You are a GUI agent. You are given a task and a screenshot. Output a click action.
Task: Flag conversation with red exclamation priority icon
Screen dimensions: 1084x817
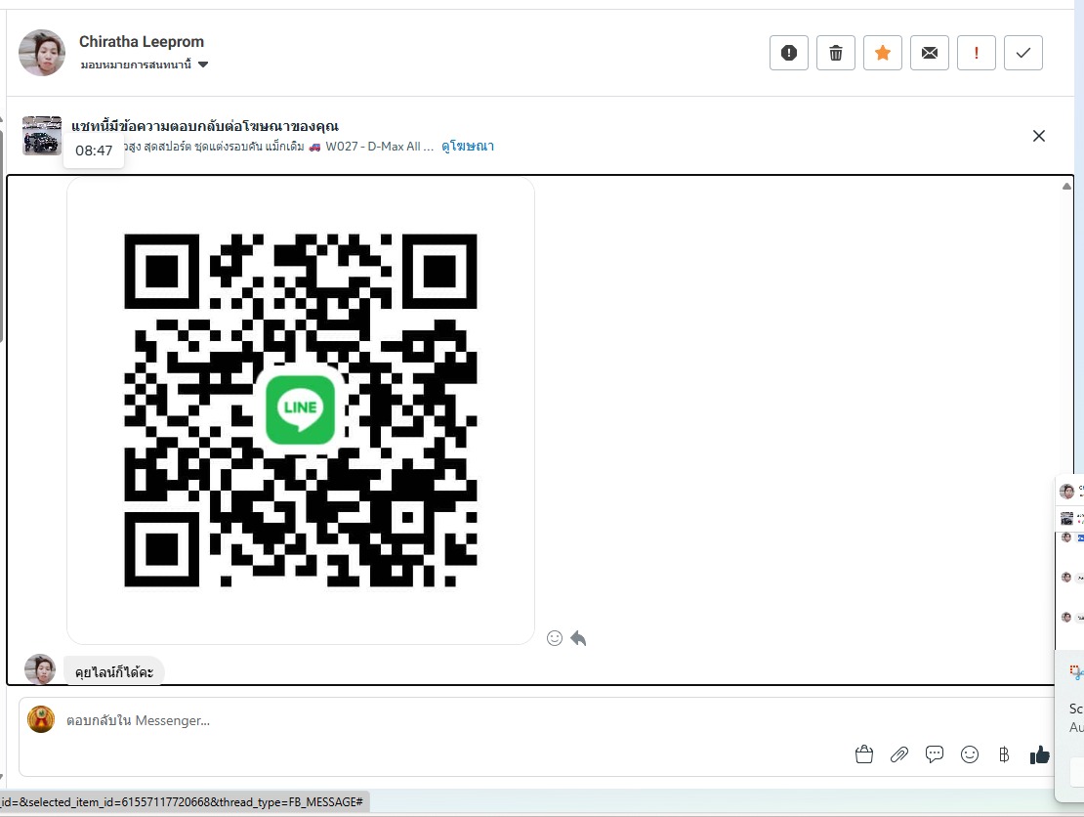pyautogui.click(x=977, y=53)
